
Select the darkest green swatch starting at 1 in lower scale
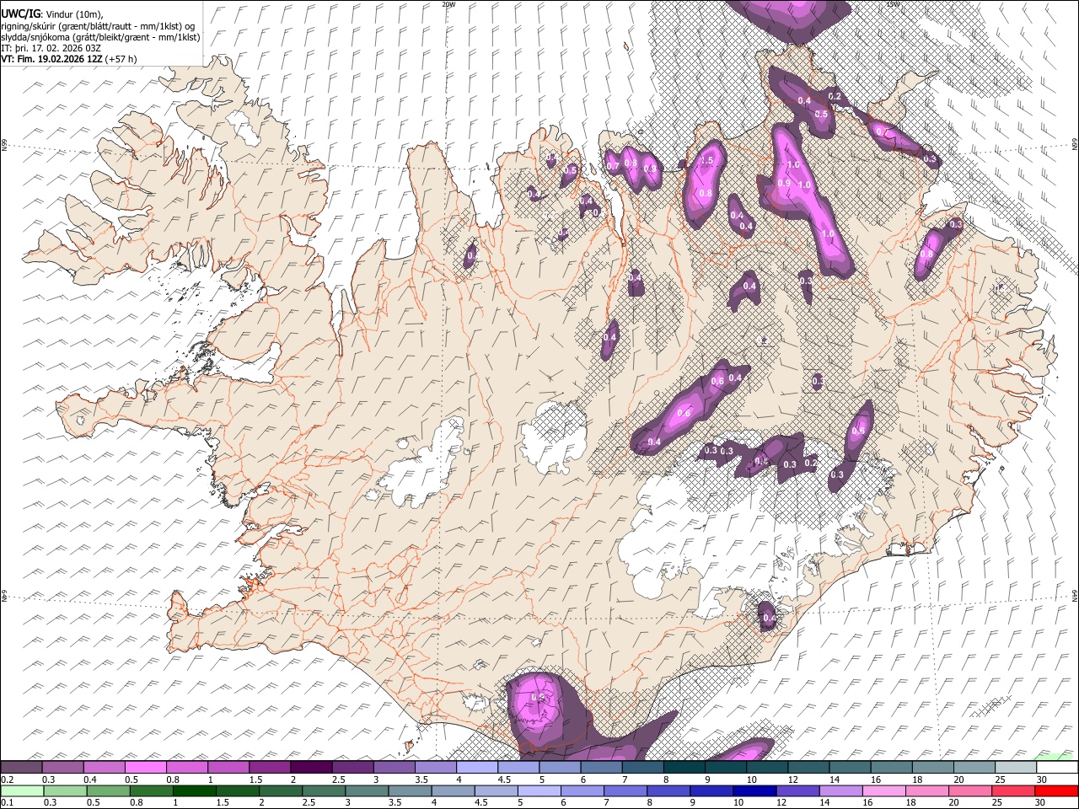[x=194, y=790]
